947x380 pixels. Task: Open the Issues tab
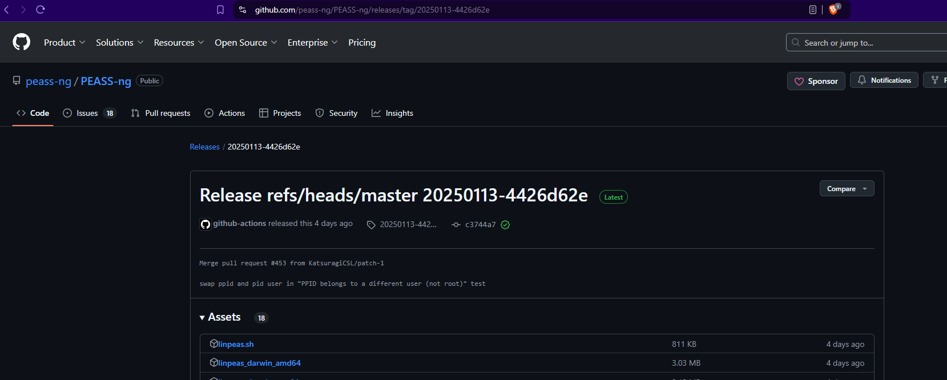pos(89,113)
